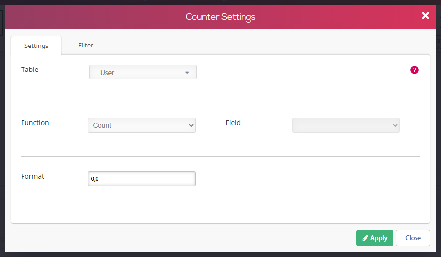Click the Close button
The width and height of the screenshot is (441, 257).
pos(413,238)
